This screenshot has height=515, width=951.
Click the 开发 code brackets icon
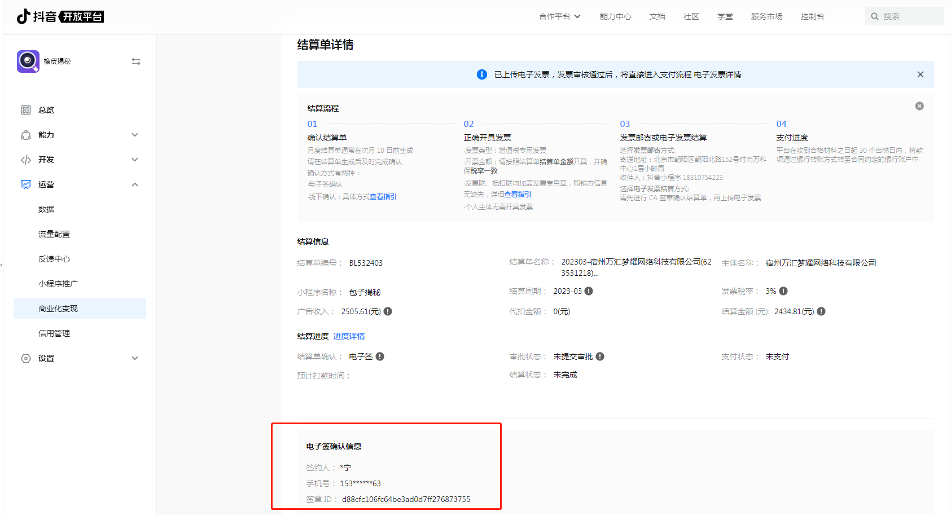26,160
